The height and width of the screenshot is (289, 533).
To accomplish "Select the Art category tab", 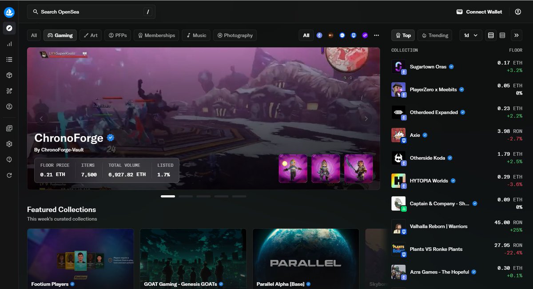I will 91,36.
